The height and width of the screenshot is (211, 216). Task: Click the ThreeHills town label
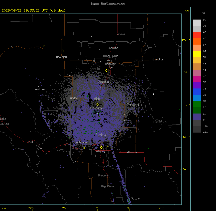pyautogui.click(x=135, y=105)
